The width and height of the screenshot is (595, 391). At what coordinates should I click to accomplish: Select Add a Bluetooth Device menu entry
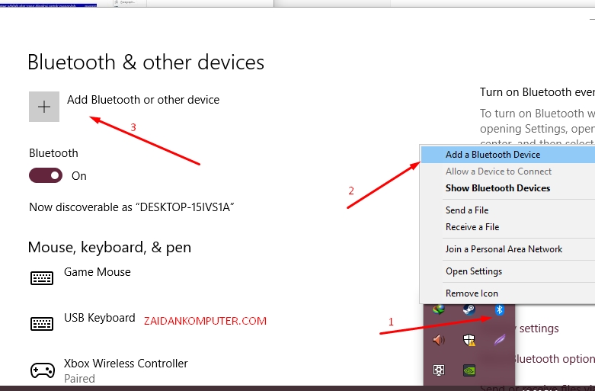pos(508,155)
